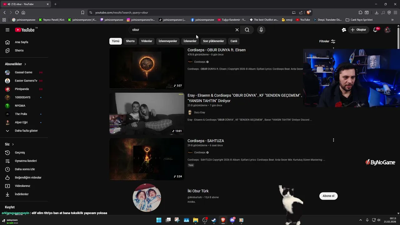
Task: Select the Videolar filter chip
Action: [147, 41]
